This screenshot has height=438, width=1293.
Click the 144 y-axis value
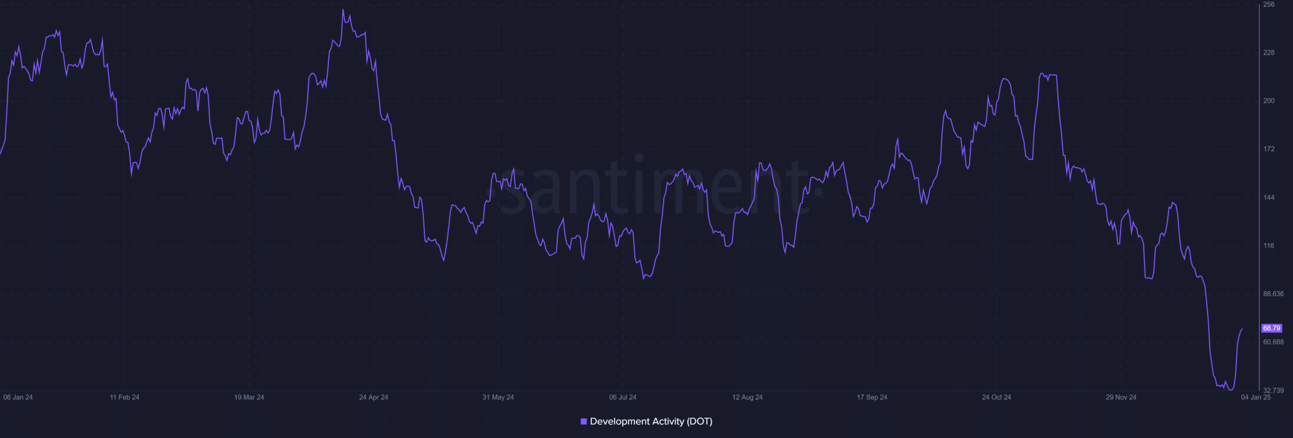click(x=1269, y=198)
